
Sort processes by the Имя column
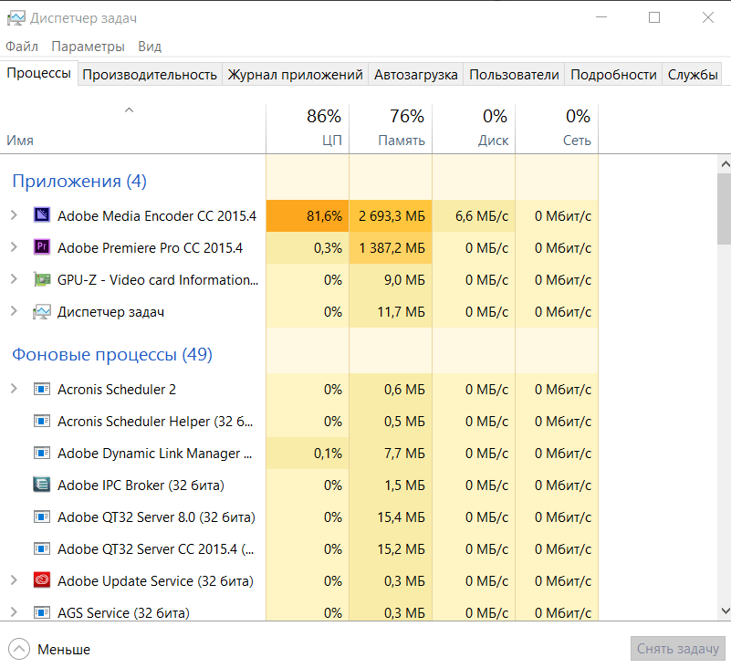coord(133,129)
